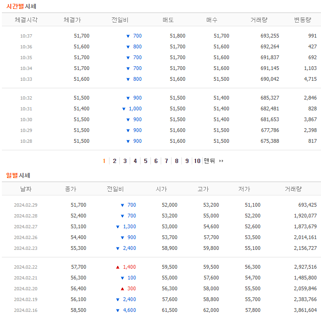Go to page 6 of hourly prices
This screenshot has height=318, width=321.
[x=156, y=161]
